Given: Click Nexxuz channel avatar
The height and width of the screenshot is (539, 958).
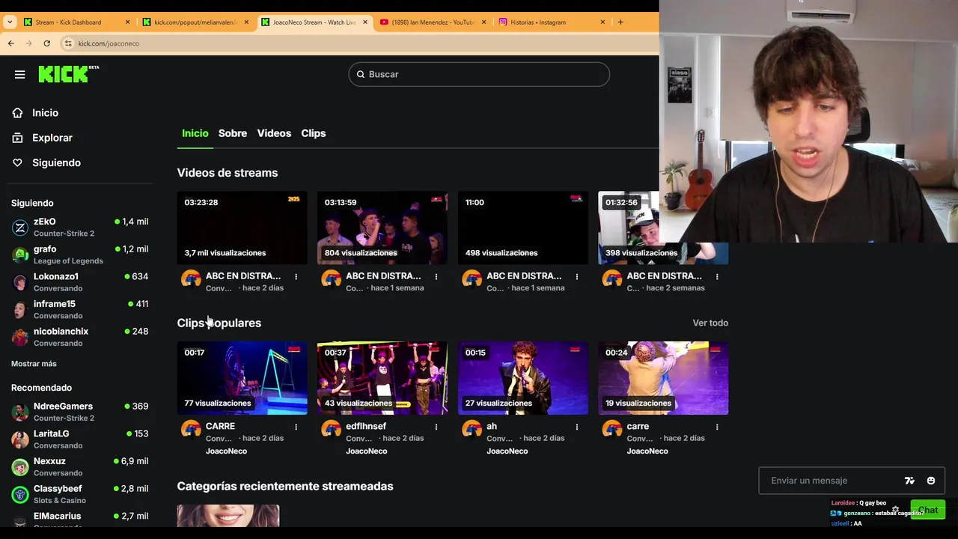Looking at the screenshot, I should (x=20, y=467).
